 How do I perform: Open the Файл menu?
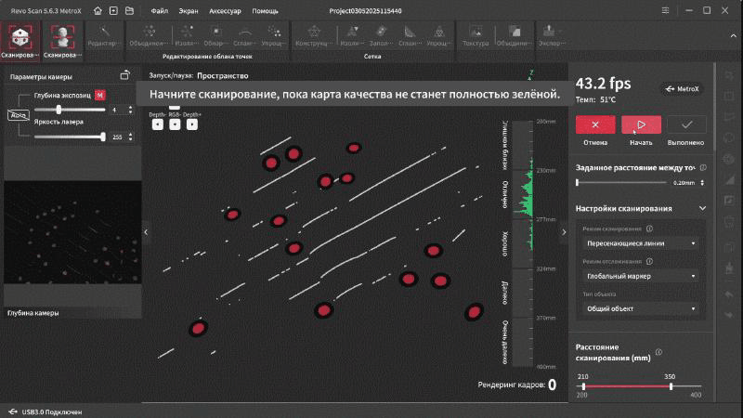[x=159, y=10]
